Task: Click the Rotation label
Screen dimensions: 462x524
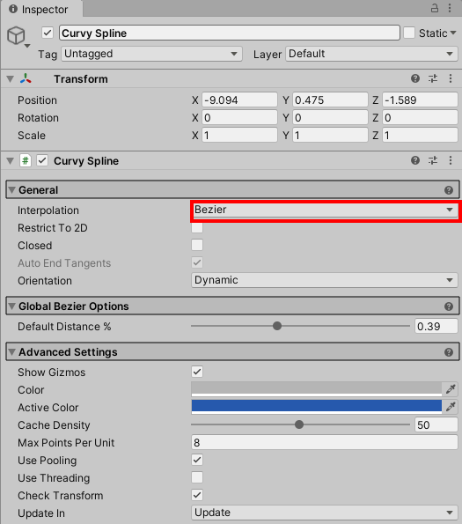Action: coord(38,118)
